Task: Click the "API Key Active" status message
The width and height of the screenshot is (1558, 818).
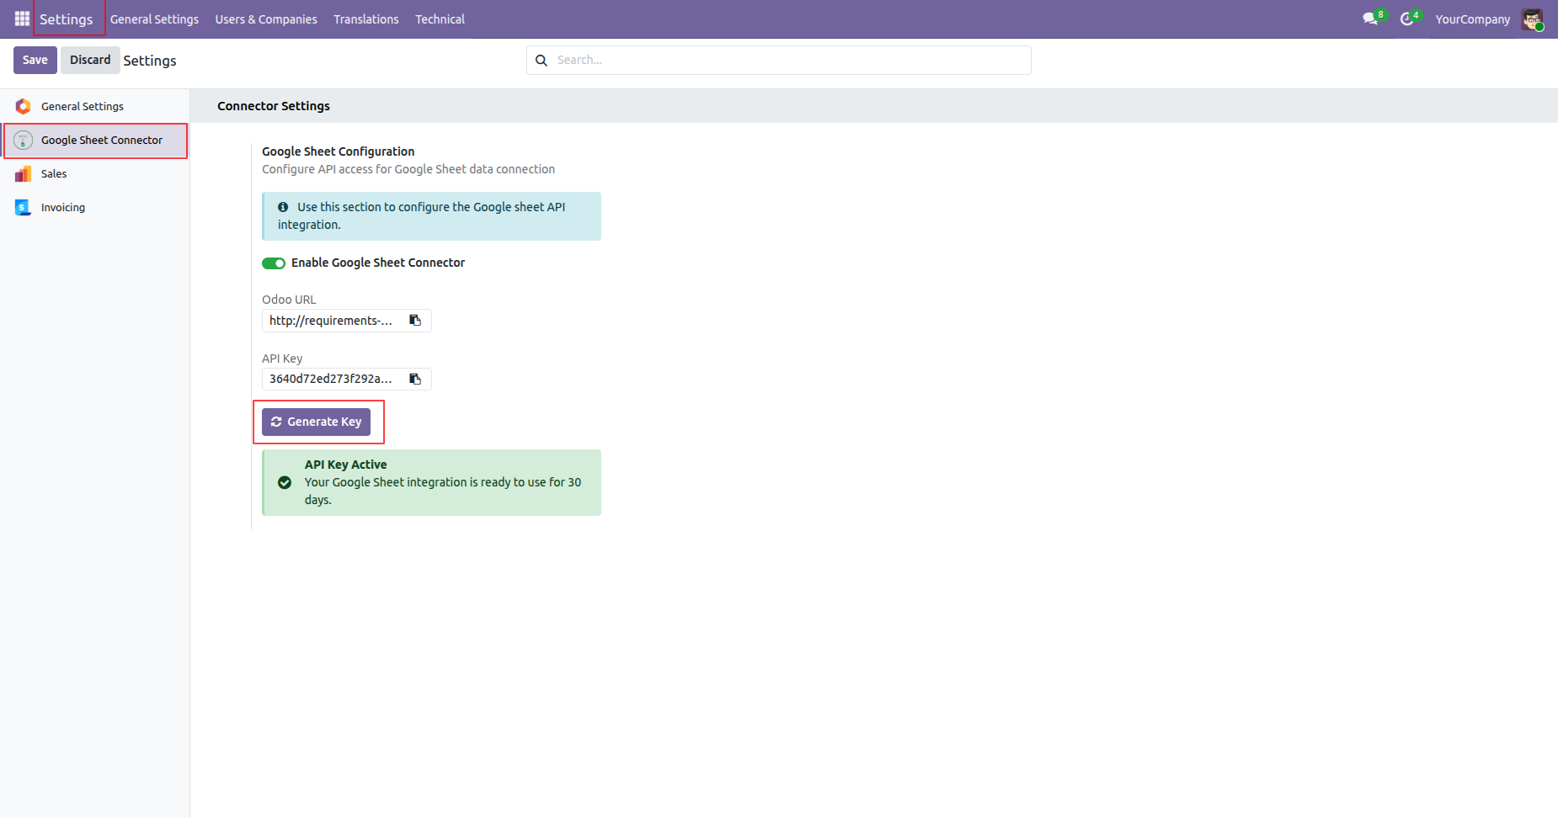Action: click(x=431, y=482)
